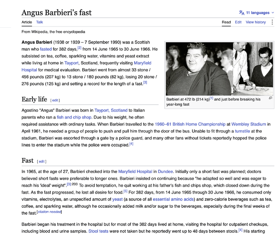
Task: Open the Edit tab
Action: click(238, 22)
